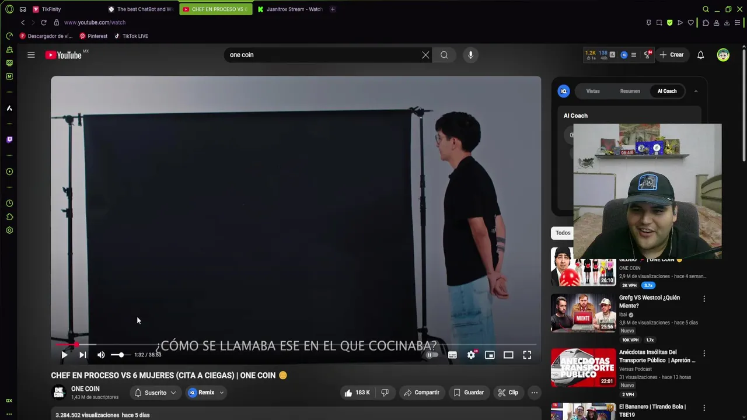
Task: Go to YouTube home via logo
Action: (64, 55)
